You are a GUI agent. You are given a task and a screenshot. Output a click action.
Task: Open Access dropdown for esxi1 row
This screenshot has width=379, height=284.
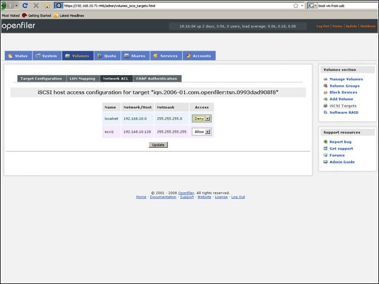(x=201, y=131)
